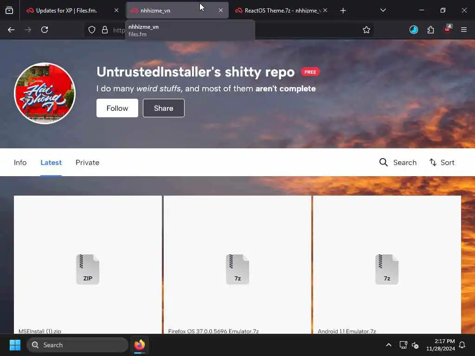Select the Latest tab
This screenshot has width=475, height=356.
51,163
